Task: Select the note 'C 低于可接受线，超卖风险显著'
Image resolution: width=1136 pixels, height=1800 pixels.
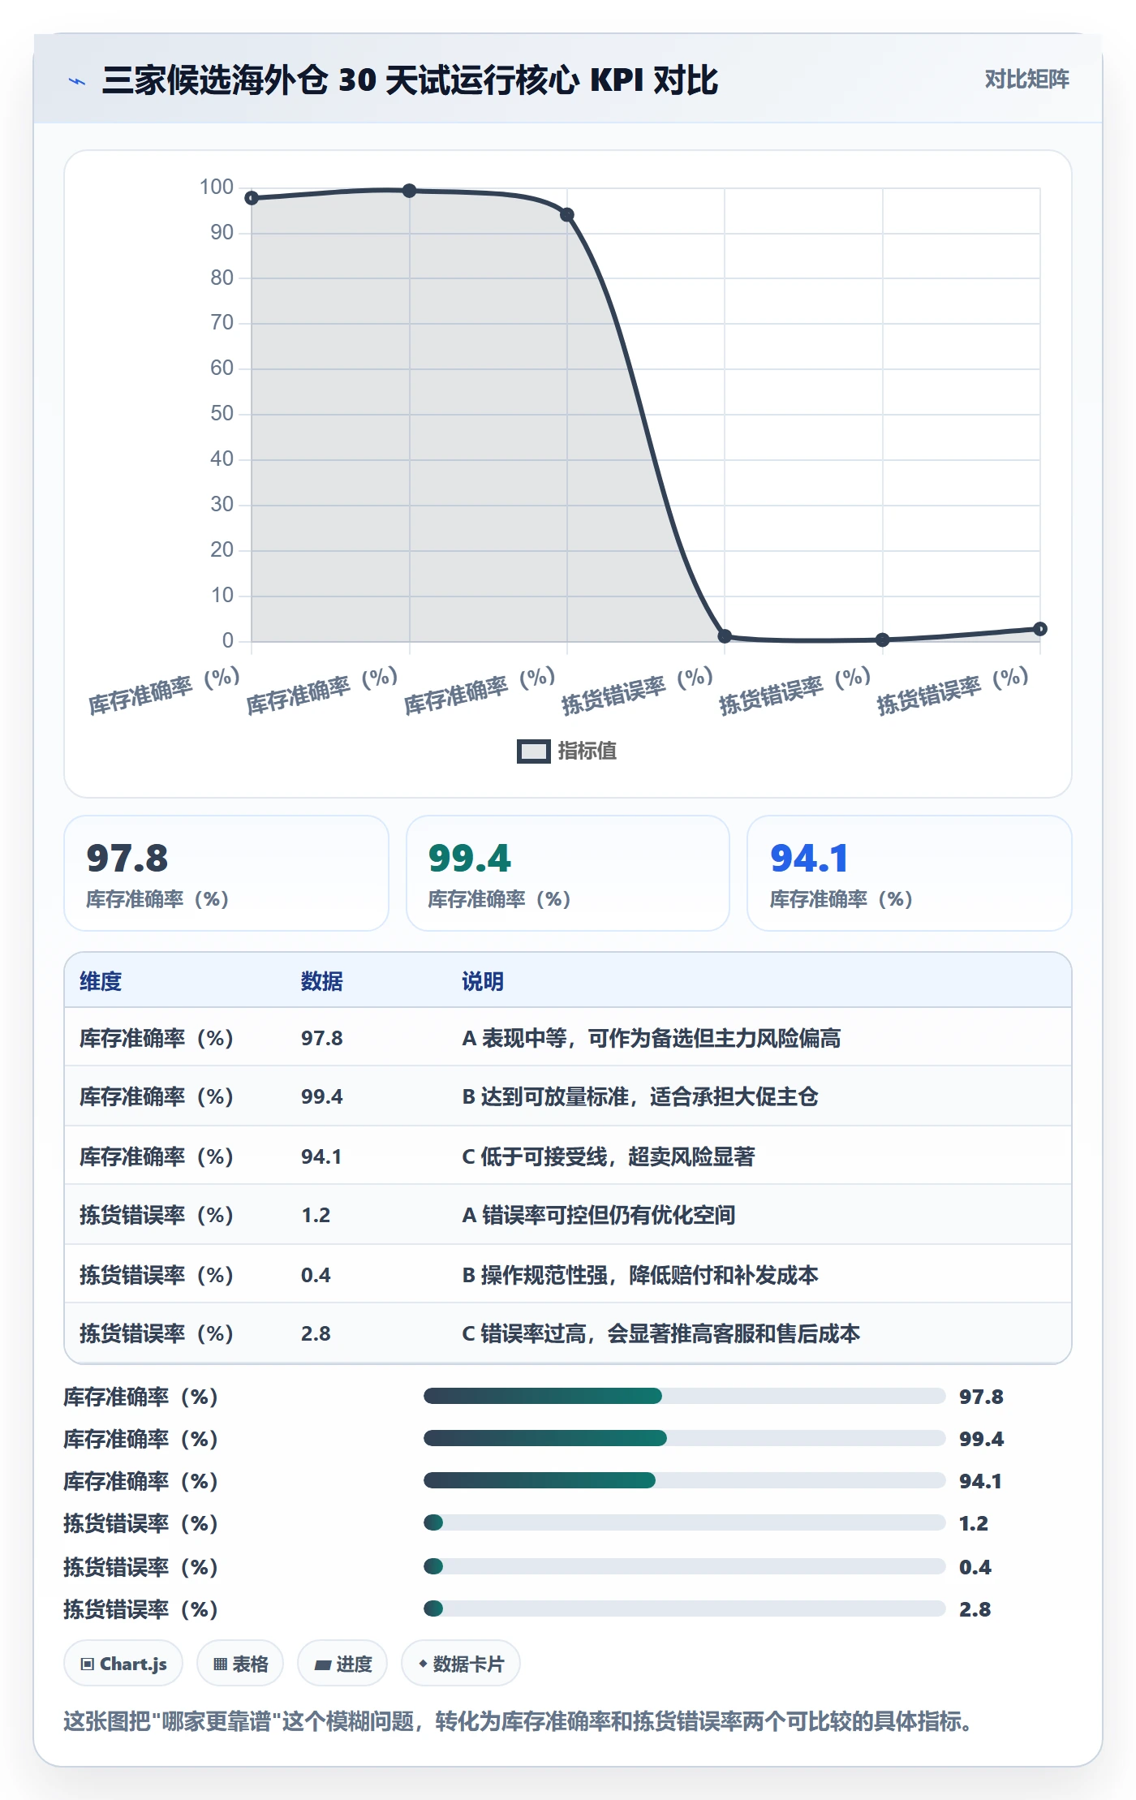Action: pos(609,1156)
